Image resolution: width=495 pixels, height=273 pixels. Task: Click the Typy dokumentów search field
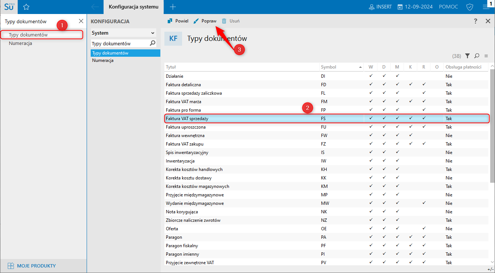click(x=120, y=43)
